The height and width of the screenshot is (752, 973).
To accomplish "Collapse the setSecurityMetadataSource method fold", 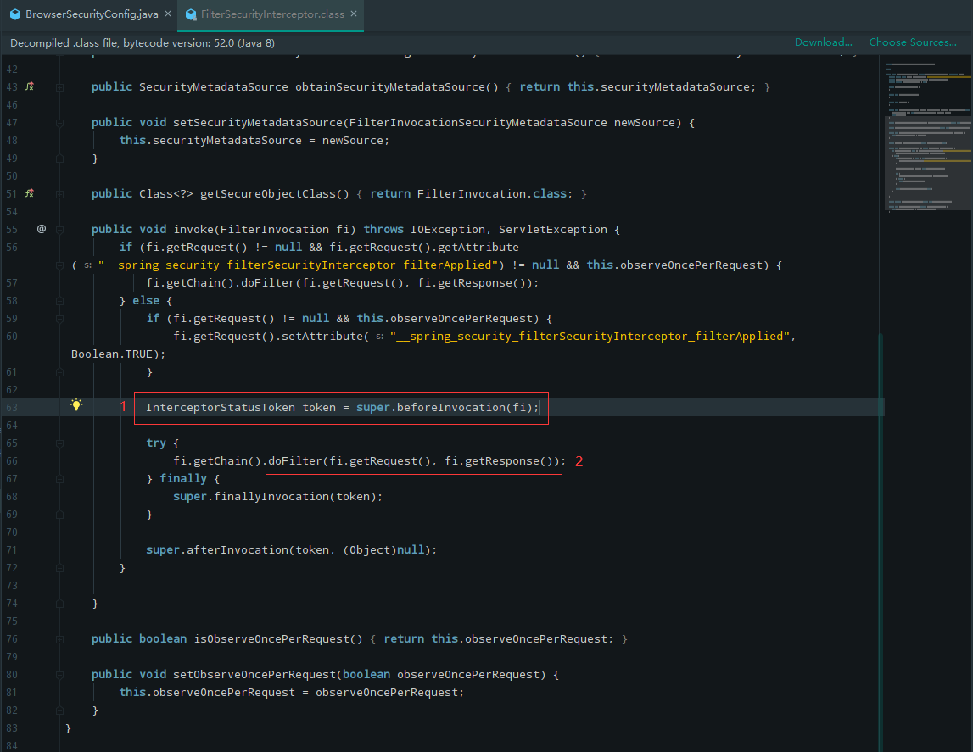I will point(58,122).
